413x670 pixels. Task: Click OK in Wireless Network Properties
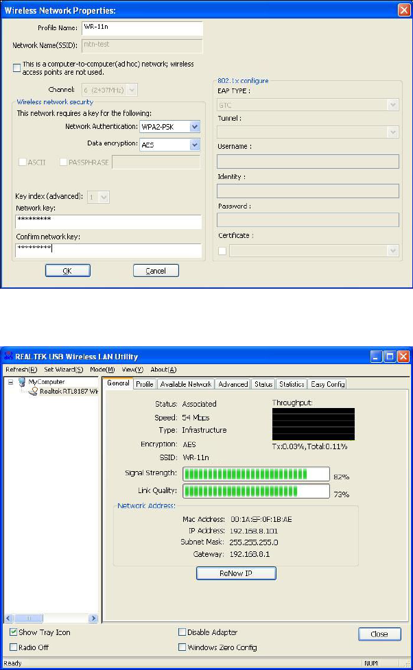click(67, 270)
